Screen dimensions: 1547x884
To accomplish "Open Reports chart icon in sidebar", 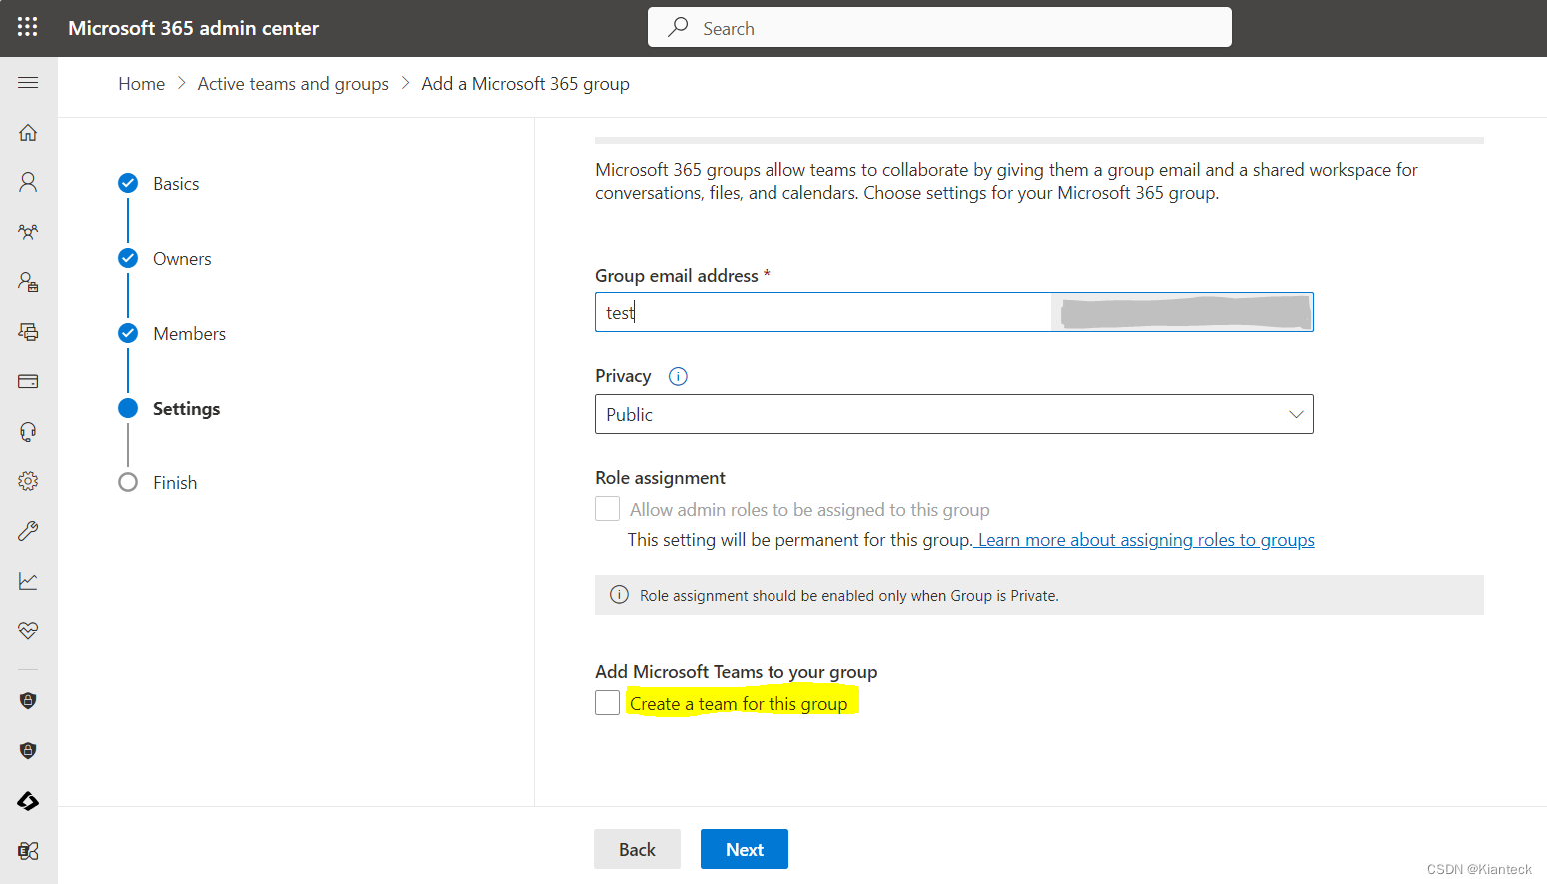I will (28, 581).
